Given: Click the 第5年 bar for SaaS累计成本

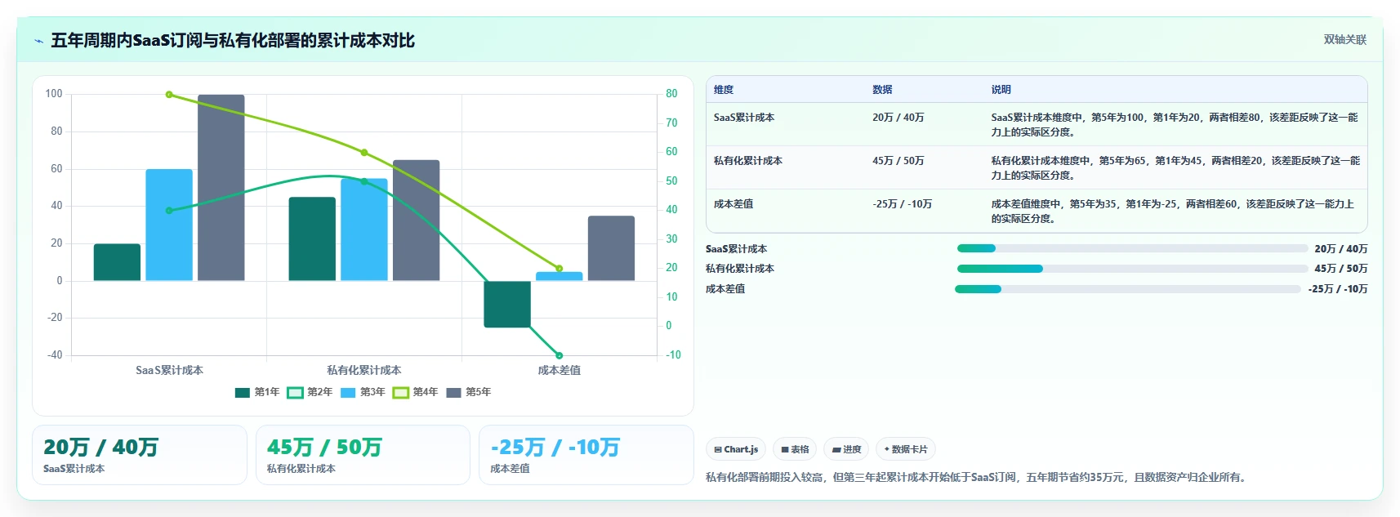Looking at the screenshot, I should (x=221, y=188).
